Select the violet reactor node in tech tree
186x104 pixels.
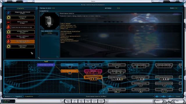point(46,65)
